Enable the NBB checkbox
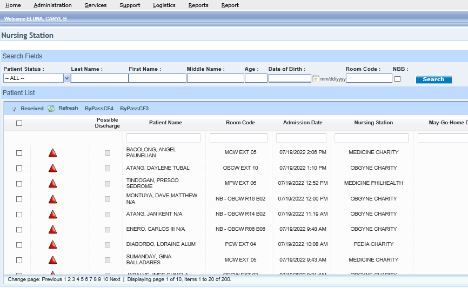Screen dimensions: 468x294 click(398, 79)
